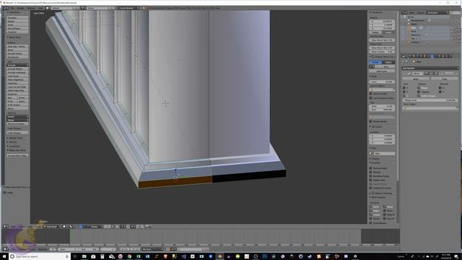The height and width of the screenshot is (260, 462).
Task: Collapse the Transform panel in Properties region
Action: pos(377,12)
